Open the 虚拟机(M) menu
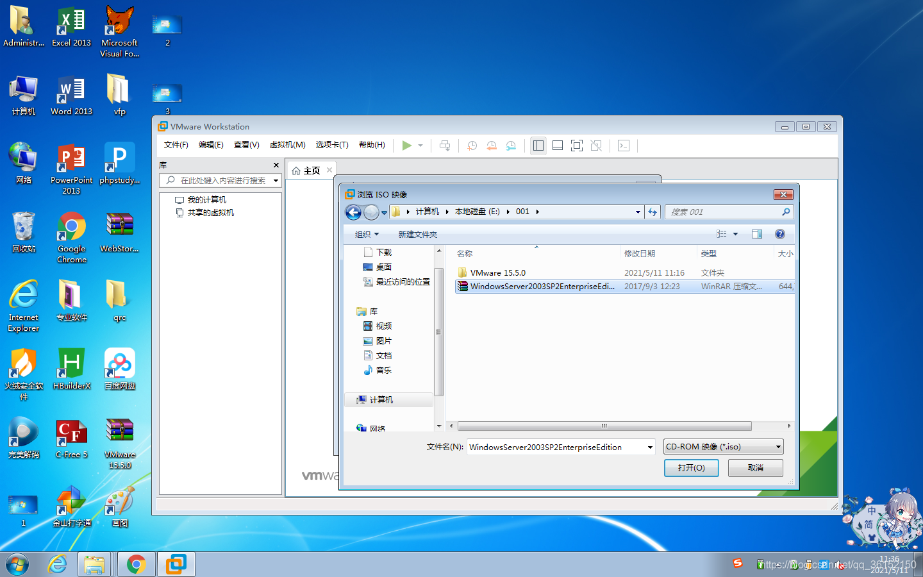The height and width of the screenshot is (577, 923). click(287, 145)
